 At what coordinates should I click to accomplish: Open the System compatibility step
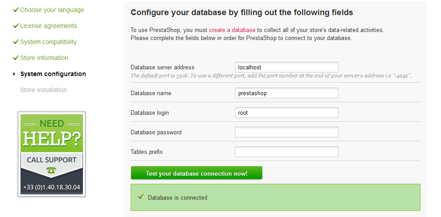(48, 42)
